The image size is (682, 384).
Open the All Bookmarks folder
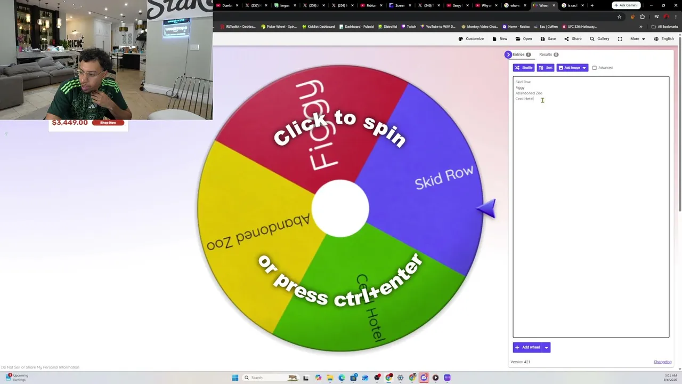click(x=665, y=27)
